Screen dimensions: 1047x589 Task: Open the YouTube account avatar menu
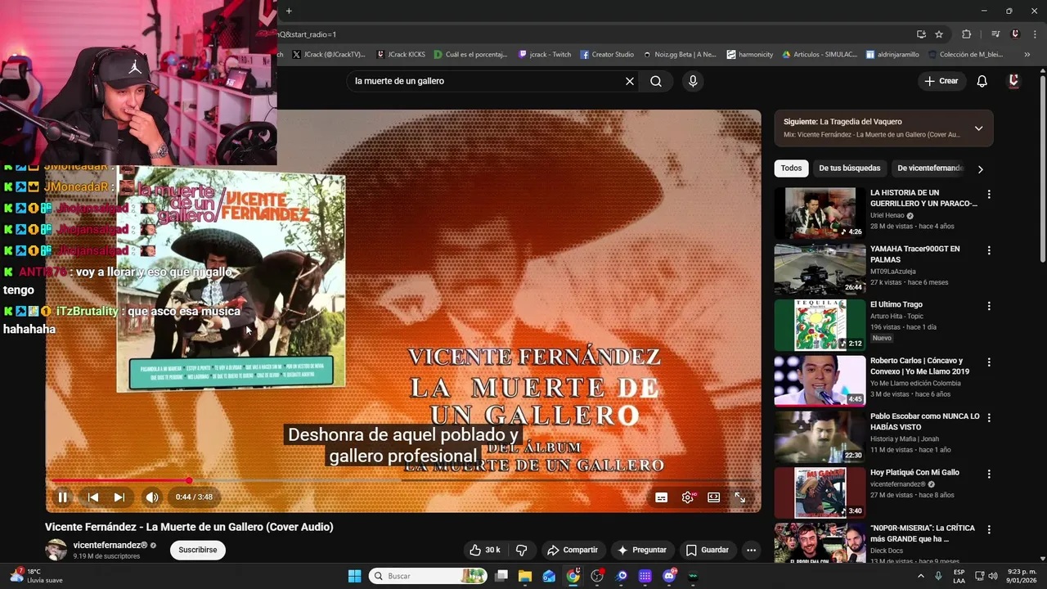(1013, 81)
